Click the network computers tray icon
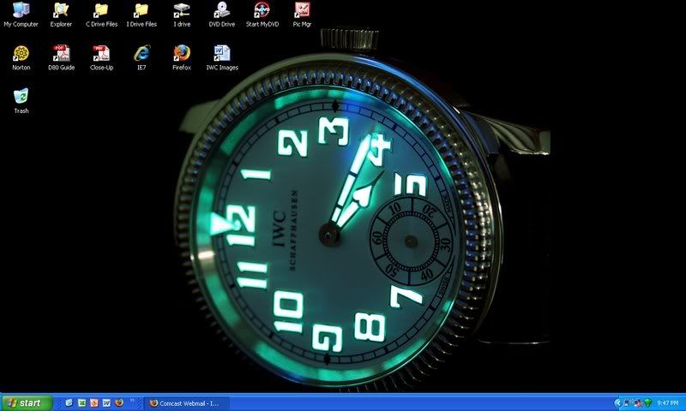Viewport: 686px width, 411px height. tap(628, 403)
